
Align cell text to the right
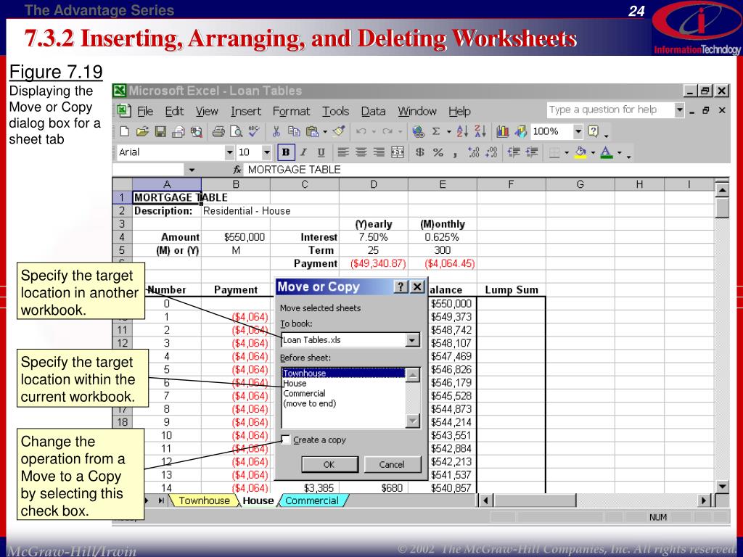click(379, 152)
